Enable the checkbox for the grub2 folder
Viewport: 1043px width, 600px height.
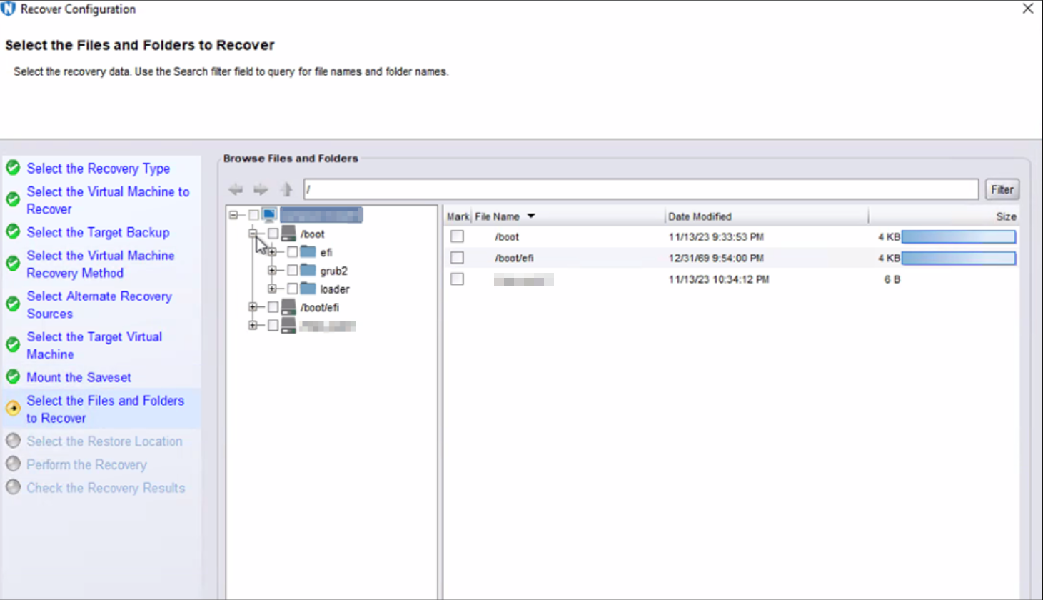coord(292,270)
